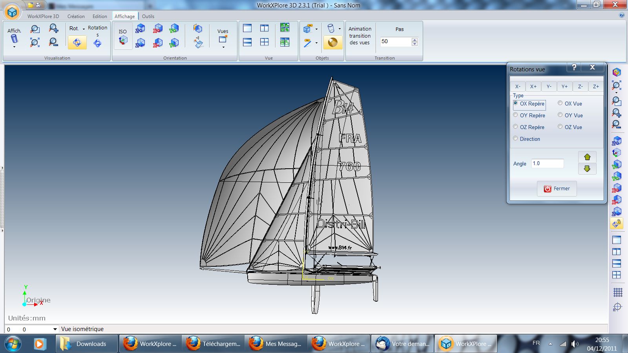
Task: Choose the four viewports layout in the ribbon
Action: click(x=265, y=42)
